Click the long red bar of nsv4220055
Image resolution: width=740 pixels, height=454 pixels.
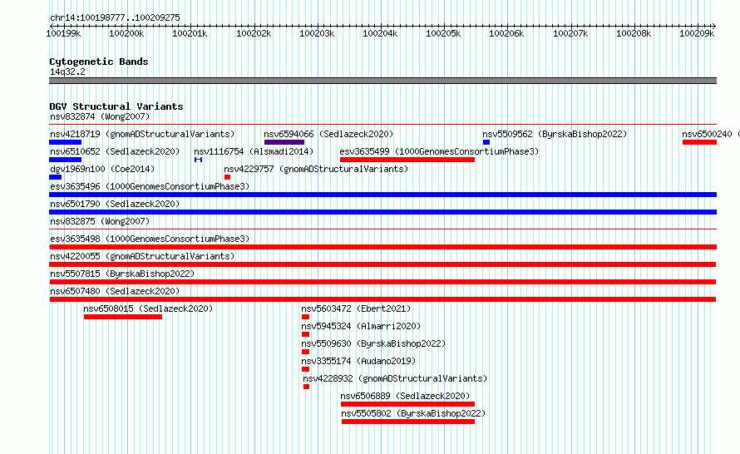tap(382, 264)
